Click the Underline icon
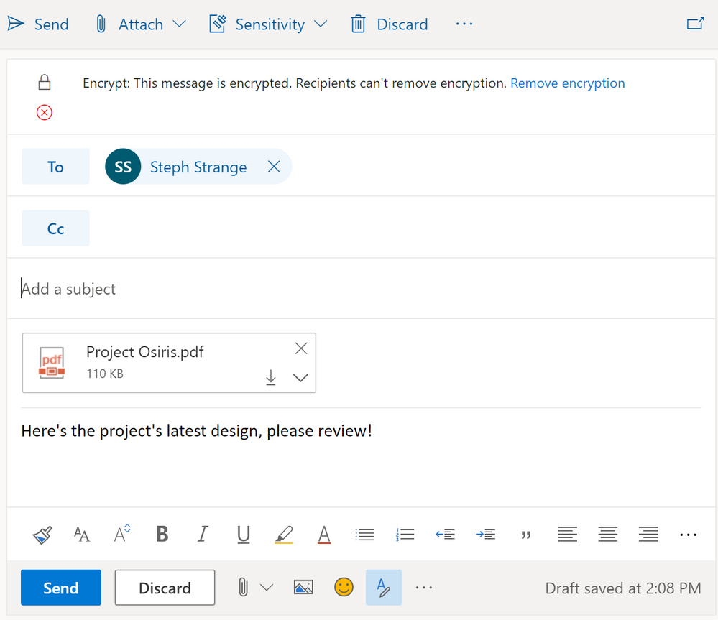 point(243,534)
